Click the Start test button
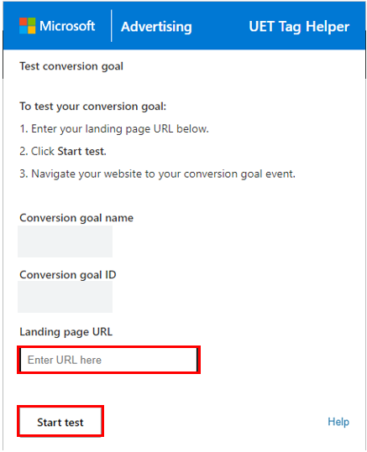 60,422
